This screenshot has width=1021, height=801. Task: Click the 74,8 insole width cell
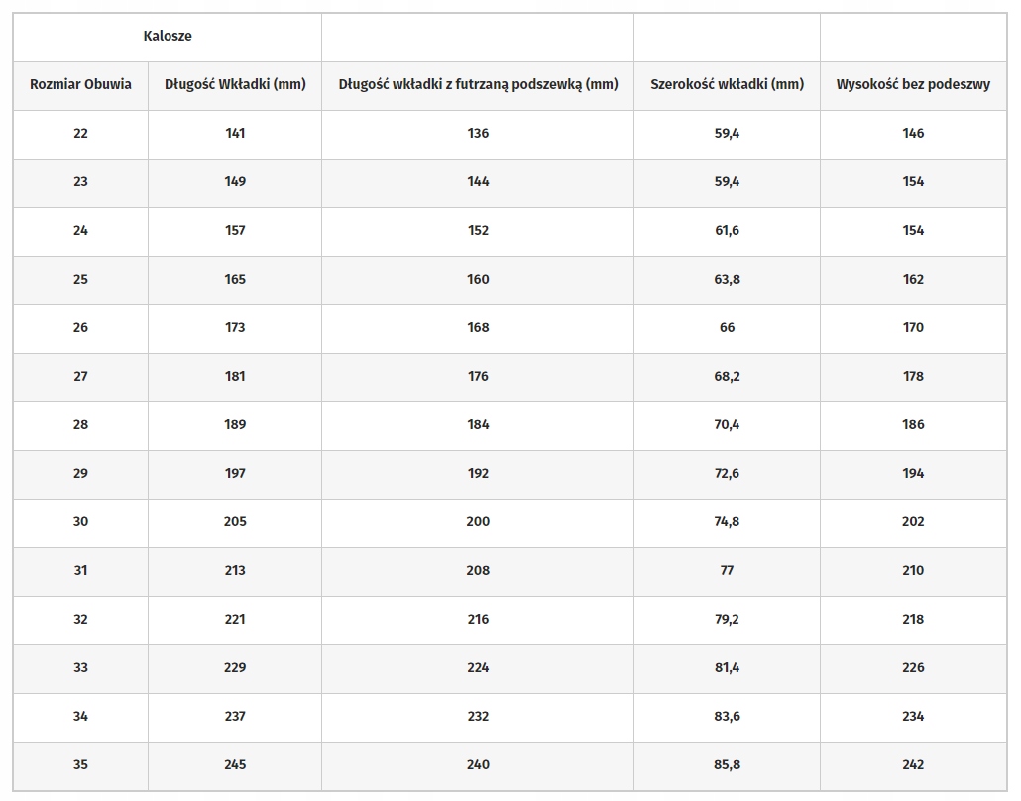tap(727, 522)
